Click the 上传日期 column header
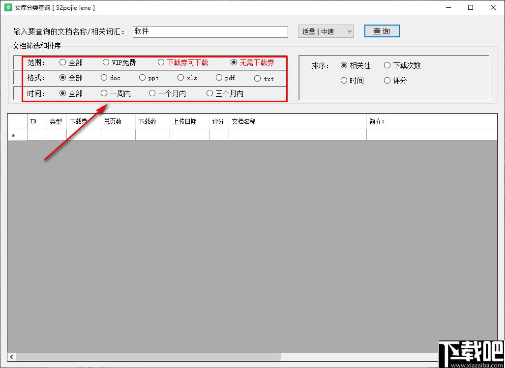This screenshot has height=368, width=505. tap(190, 121)
